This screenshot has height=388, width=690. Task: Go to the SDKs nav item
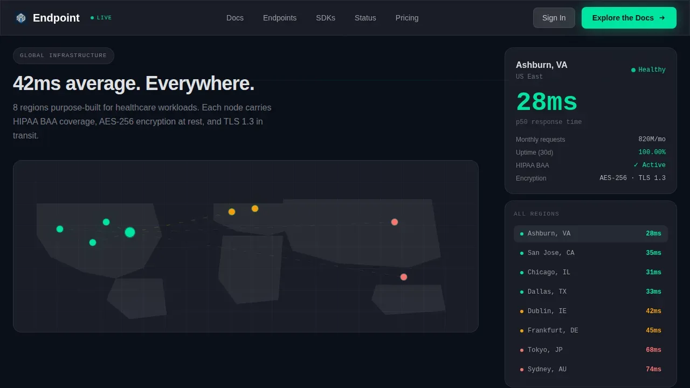point(326,18)
